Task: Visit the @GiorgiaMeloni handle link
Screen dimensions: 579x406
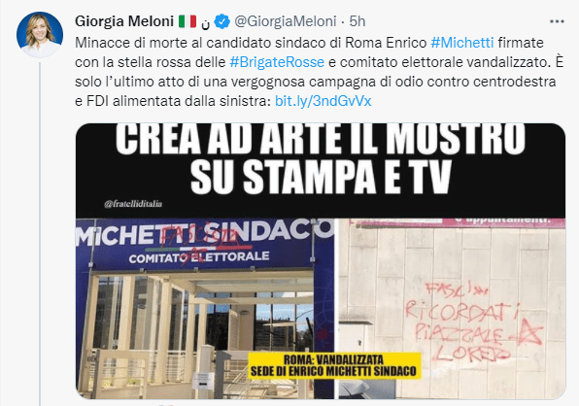Action: (286, 21)
